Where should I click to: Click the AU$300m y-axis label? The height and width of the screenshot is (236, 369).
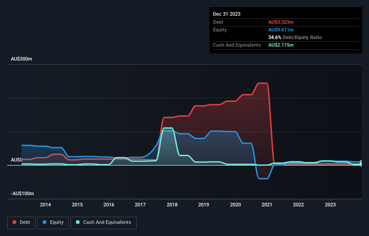coord(22,59)
